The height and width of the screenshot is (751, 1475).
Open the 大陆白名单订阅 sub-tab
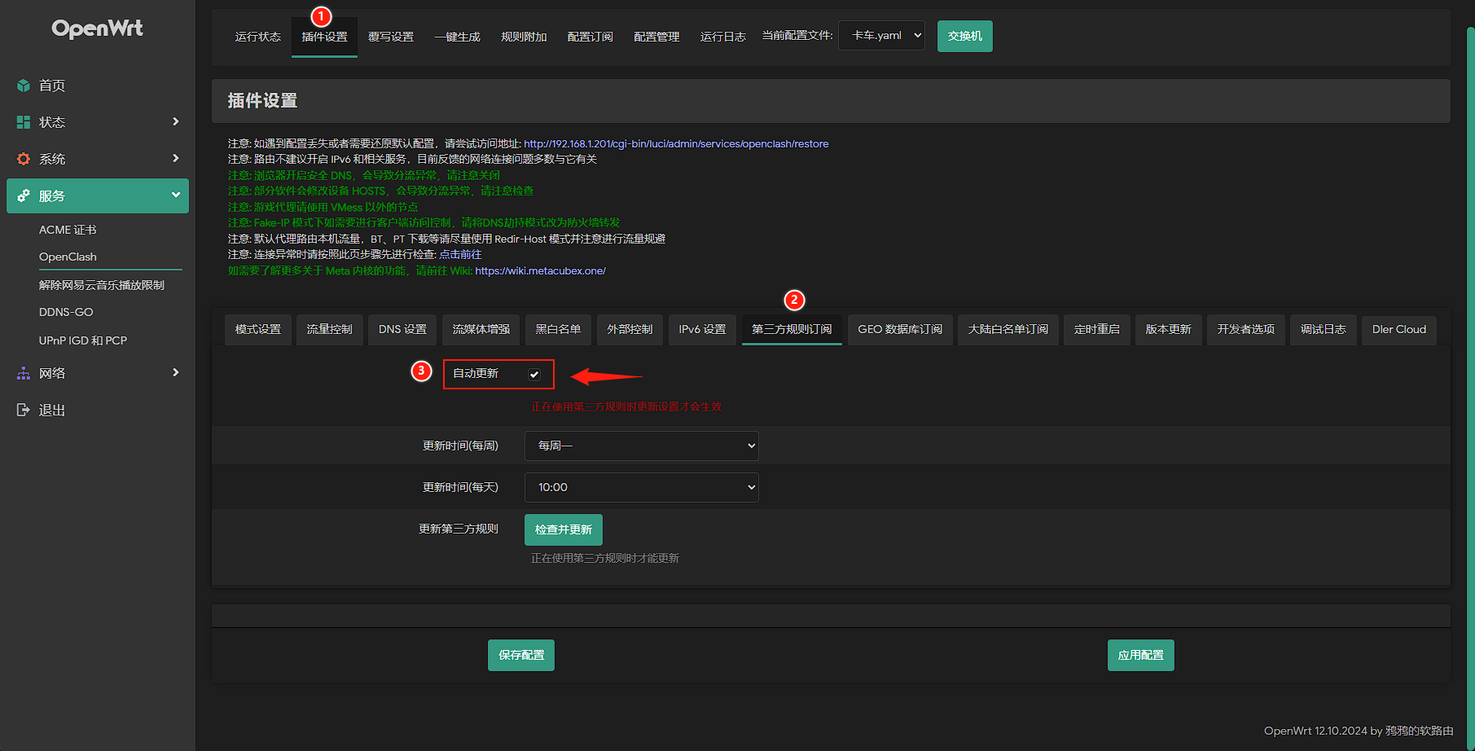click(1008, 329)
